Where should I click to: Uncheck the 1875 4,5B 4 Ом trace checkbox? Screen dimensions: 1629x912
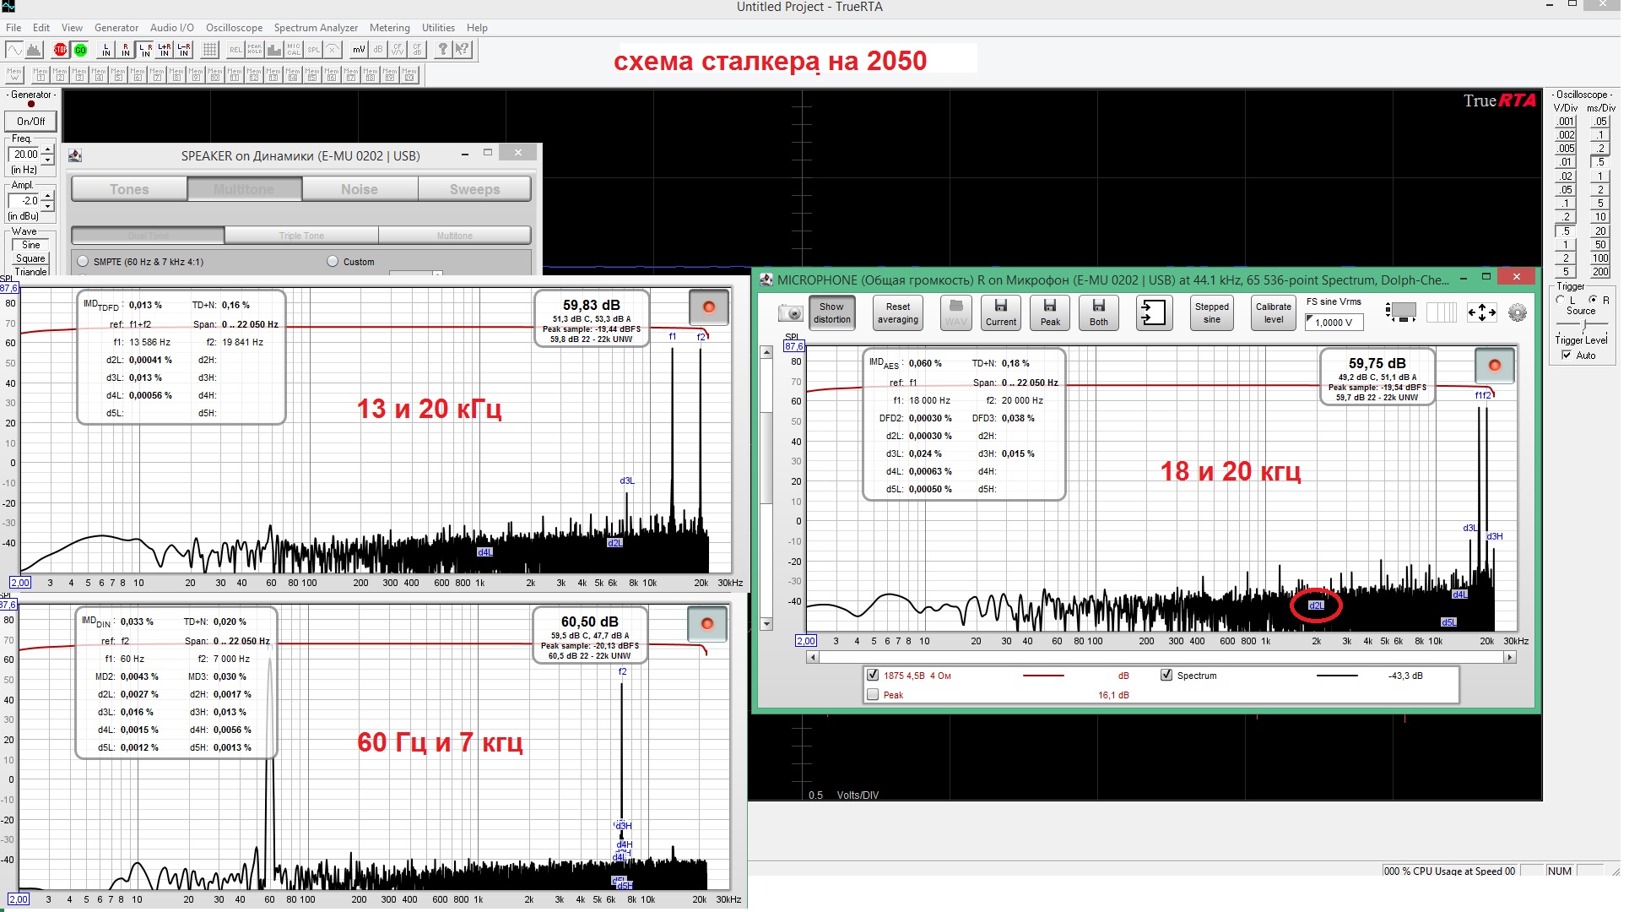[x=873, y=675]
